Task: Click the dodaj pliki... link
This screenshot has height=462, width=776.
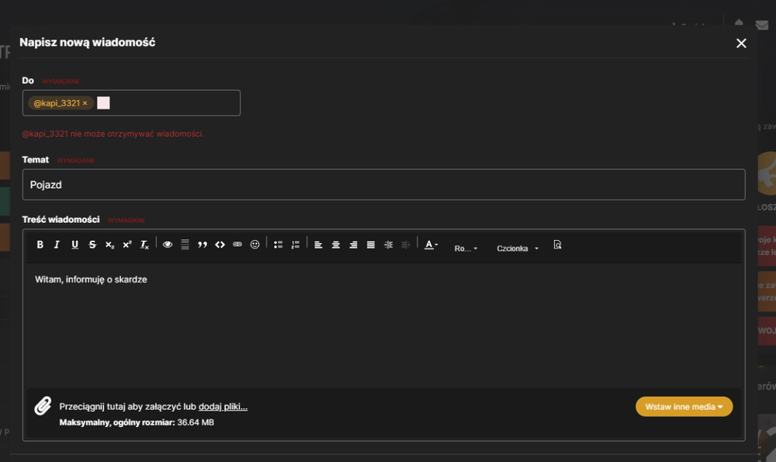Action: [223, 407]
